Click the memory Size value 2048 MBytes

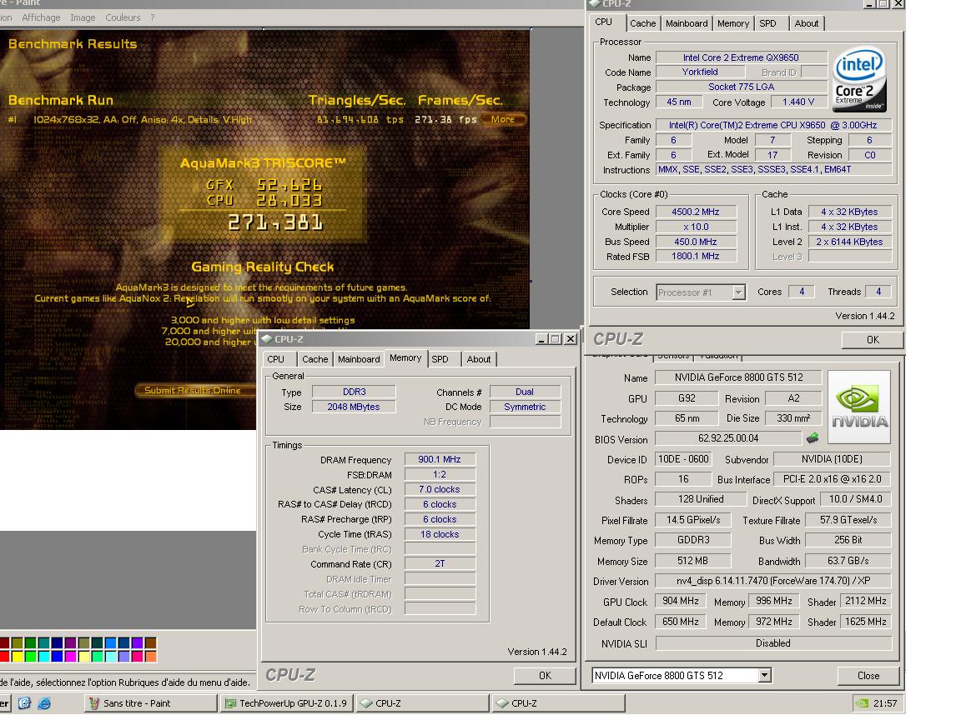(354, 407)
